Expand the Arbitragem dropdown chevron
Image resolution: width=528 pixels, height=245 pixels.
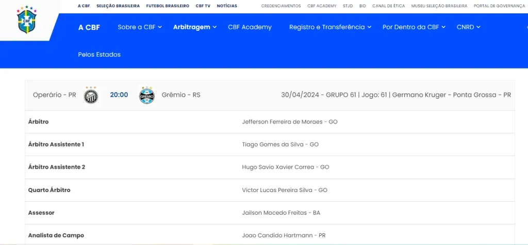214,27
